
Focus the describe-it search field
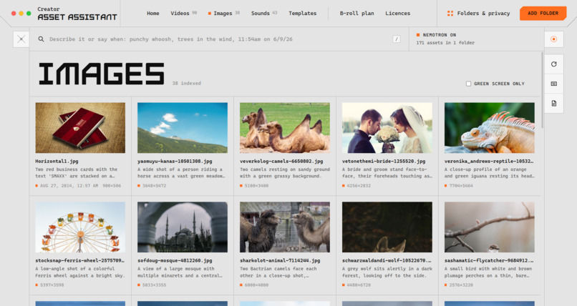(219, 39)
